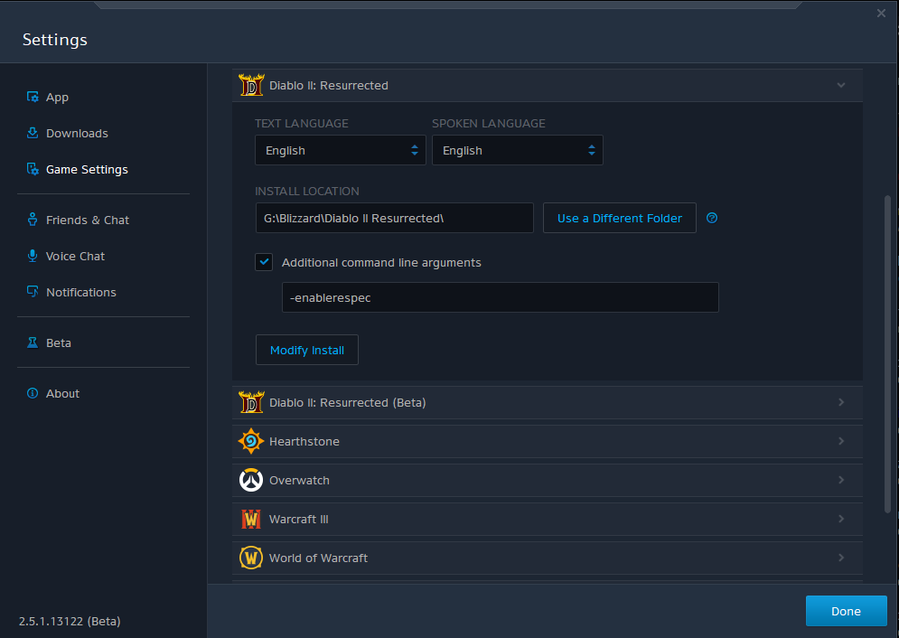Click the Friends & Chat person icon
The width and height of the screenshot is (899, 638).
[x=33, y=220]
